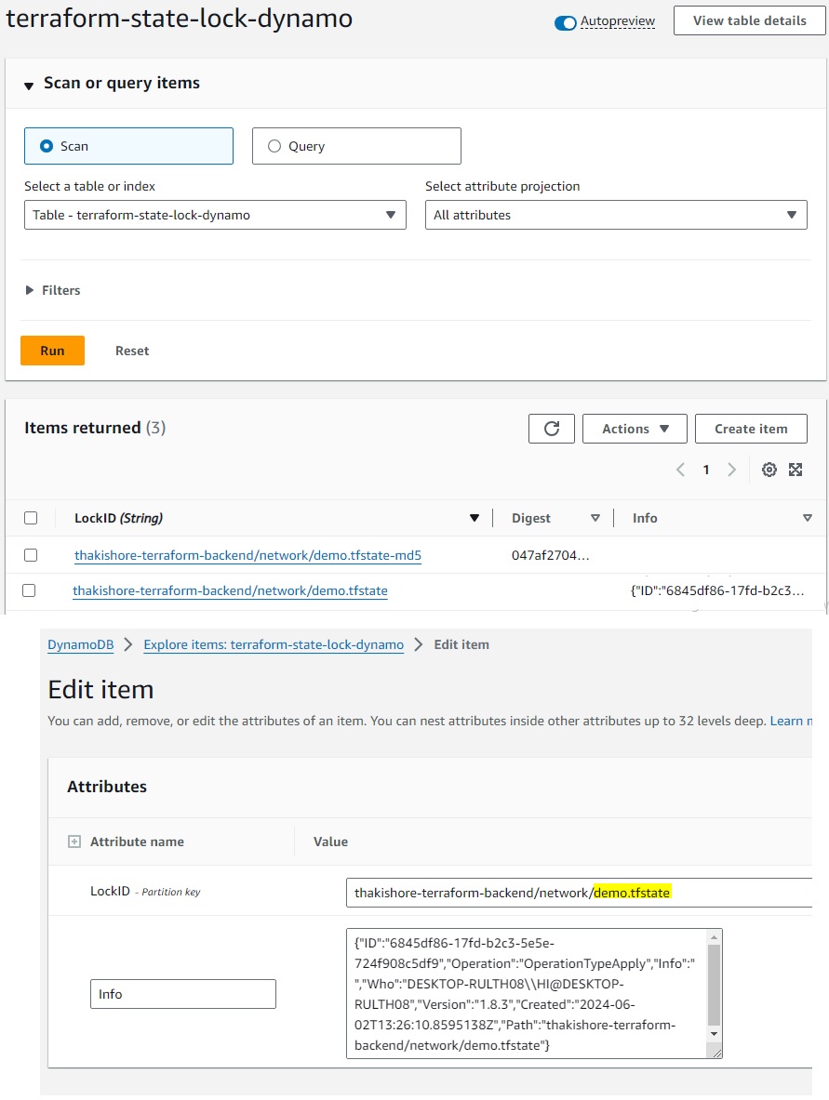Click expand-all icon beside Attribute name
Viewport: 829px width, 1100px height.
[x=74, y=842]
